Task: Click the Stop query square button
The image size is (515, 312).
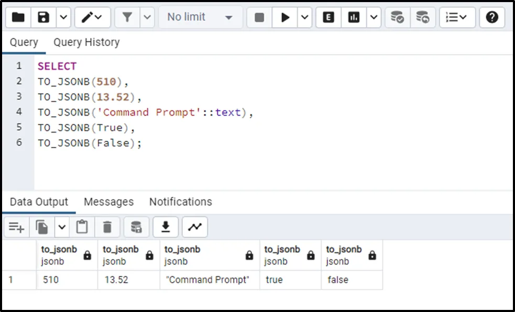Action: [x=259, y=17]
